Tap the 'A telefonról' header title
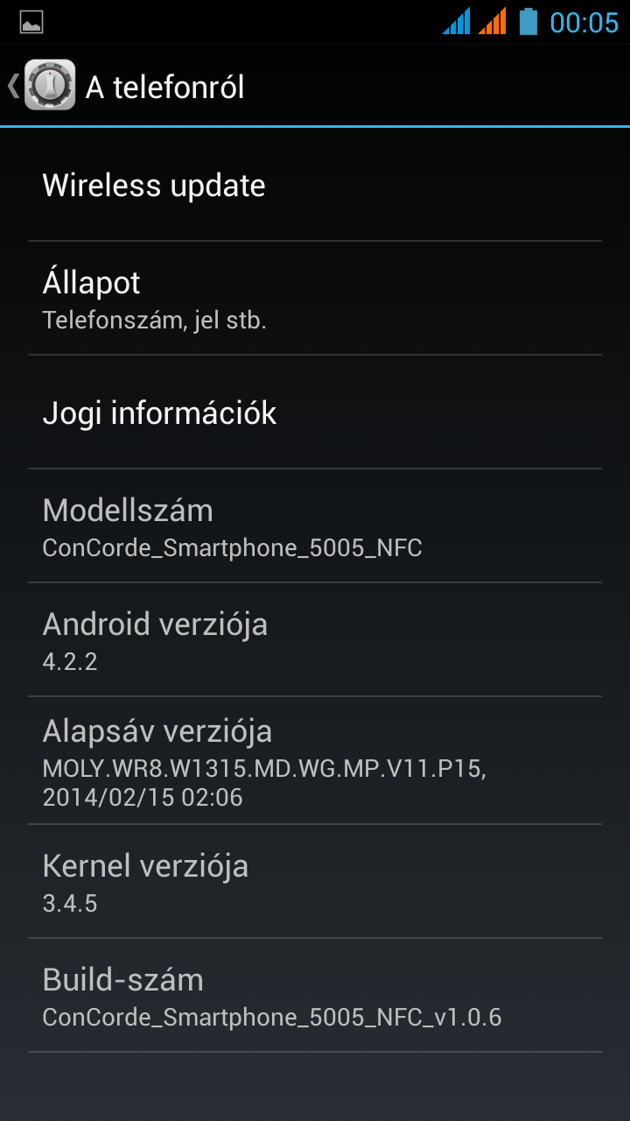Image resolution: width=630 pixels, height=1121 pixels. [x=165, y=87]
